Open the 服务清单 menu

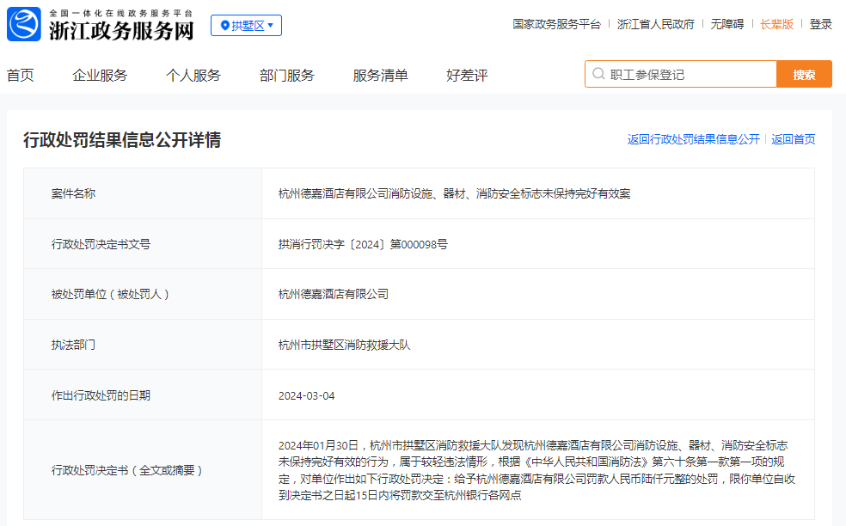click(x=380, y=75)
